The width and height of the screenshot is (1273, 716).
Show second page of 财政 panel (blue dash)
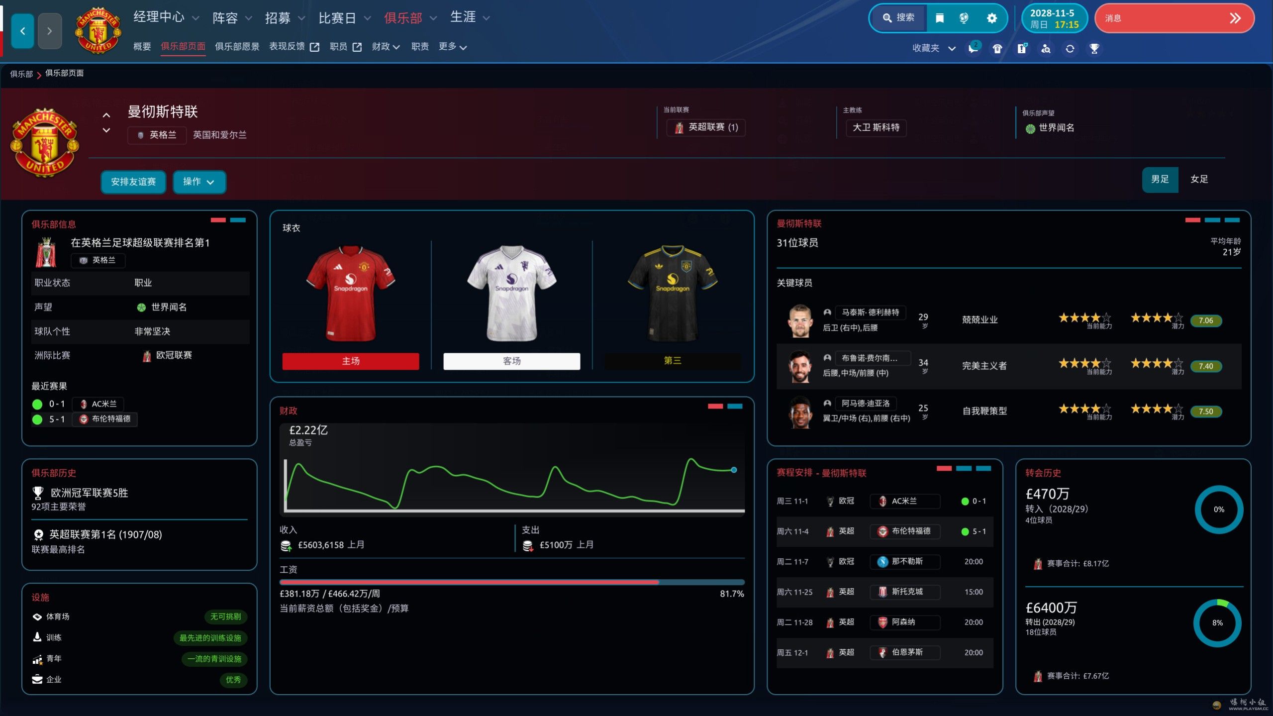click(x=735, y=406)
